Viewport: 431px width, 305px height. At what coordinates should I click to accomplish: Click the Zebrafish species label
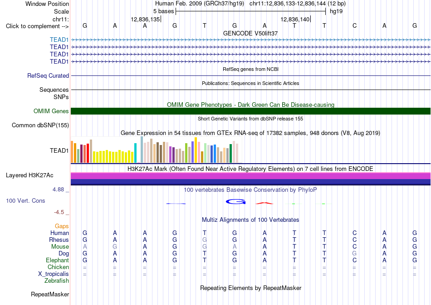(57, 281)
